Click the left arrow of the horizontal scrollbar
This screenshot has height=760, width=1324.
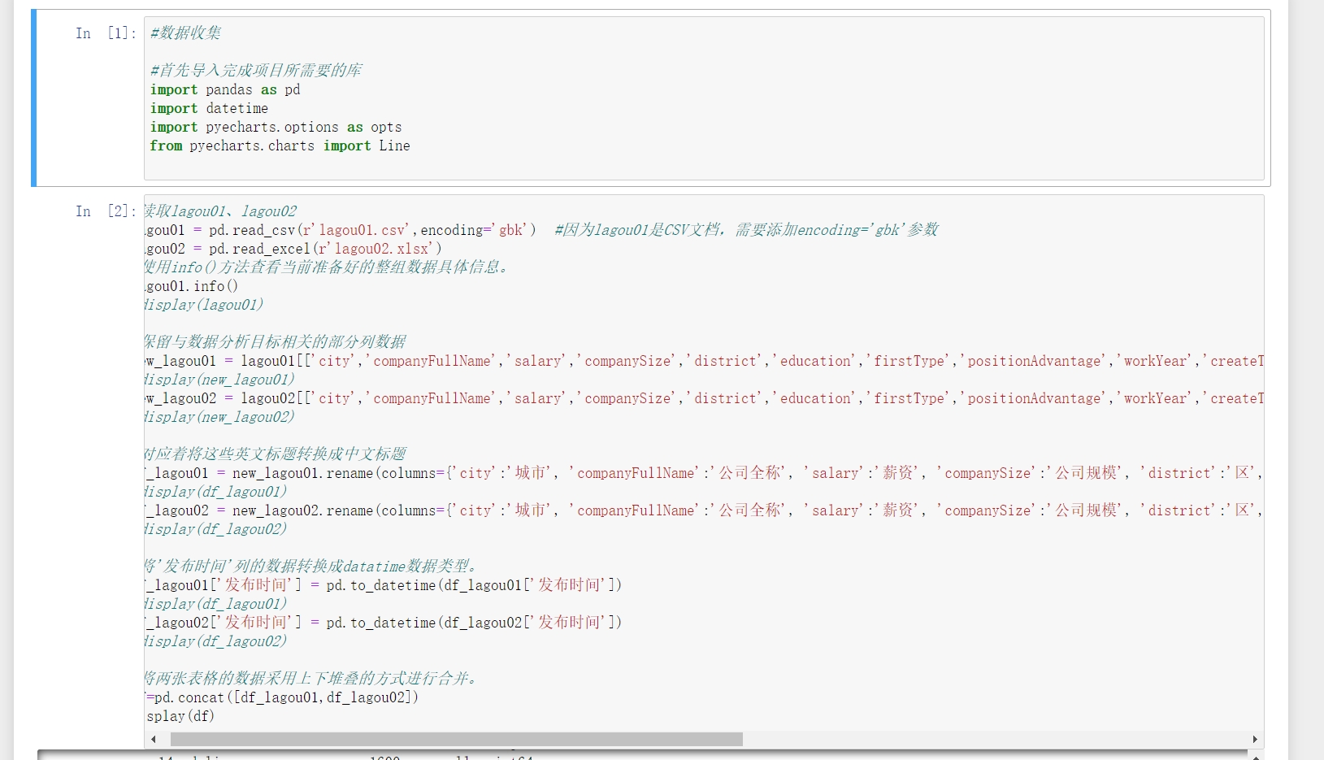click(154, 740)
